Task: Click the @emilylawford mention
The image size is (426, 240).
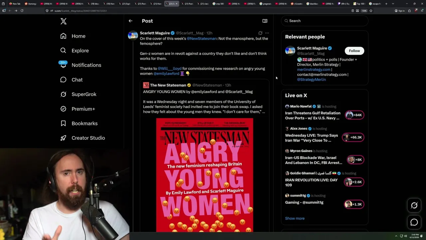Action: click(x=166, y=74)
